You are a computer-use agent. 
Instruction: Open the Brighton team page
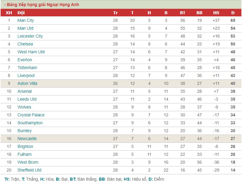25,146
